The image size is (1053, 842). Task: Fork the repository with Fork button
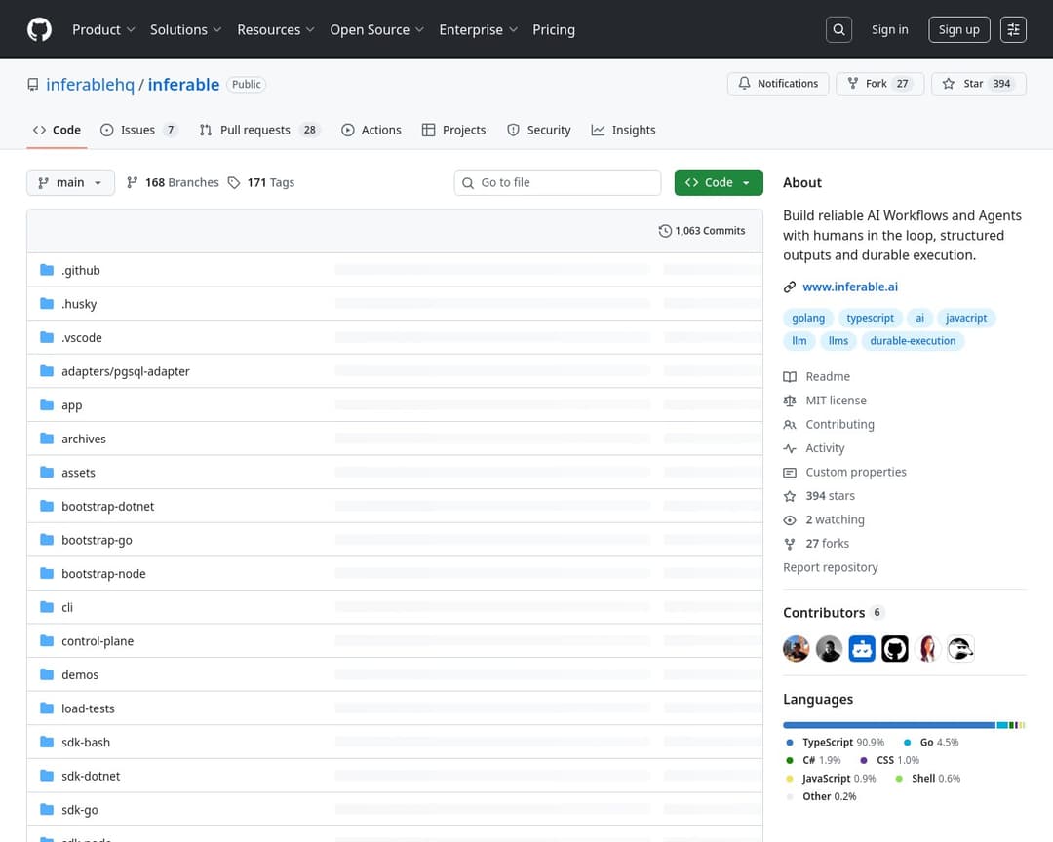877,84
